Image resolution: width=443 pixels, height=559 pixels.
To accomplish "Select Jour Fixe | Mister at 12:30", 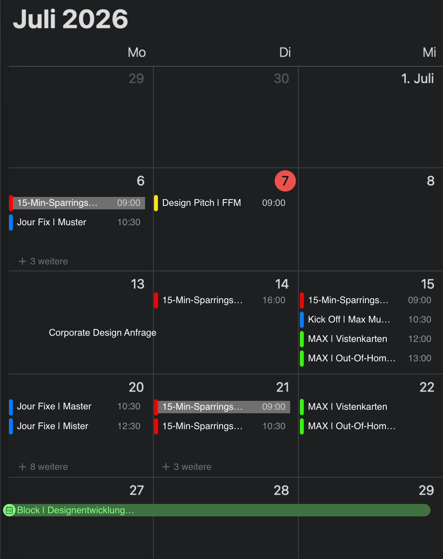I will pos(77,426).
